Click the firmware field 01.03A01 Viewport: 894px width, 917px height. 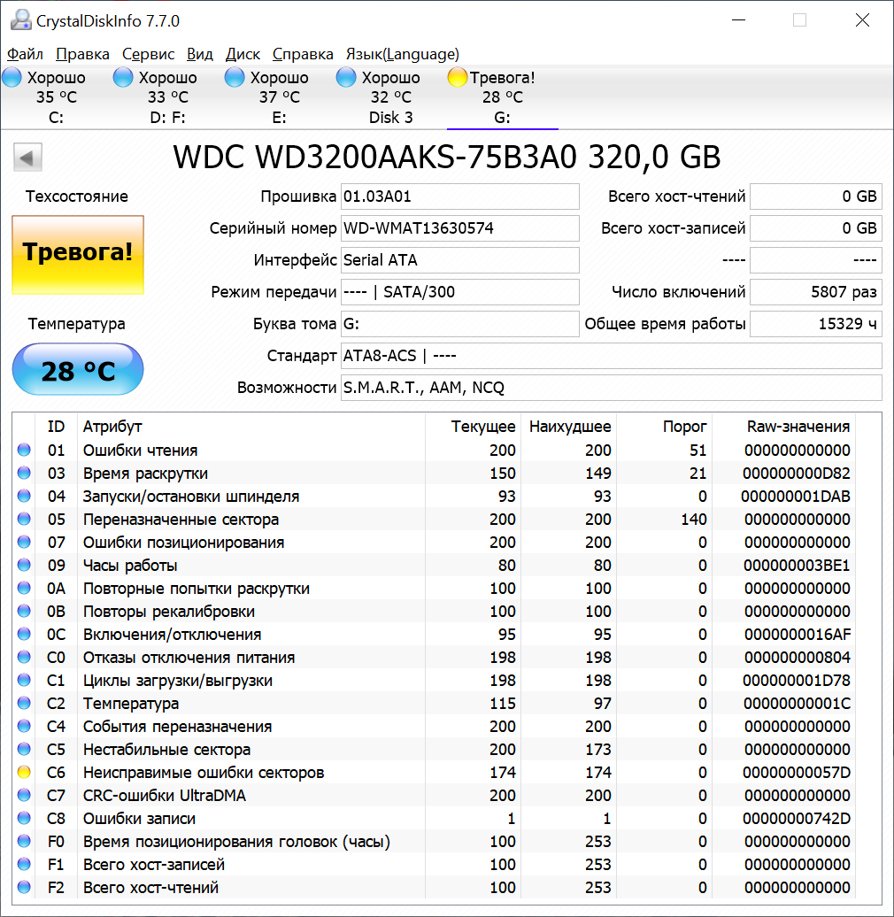click(x=459, y=196)
